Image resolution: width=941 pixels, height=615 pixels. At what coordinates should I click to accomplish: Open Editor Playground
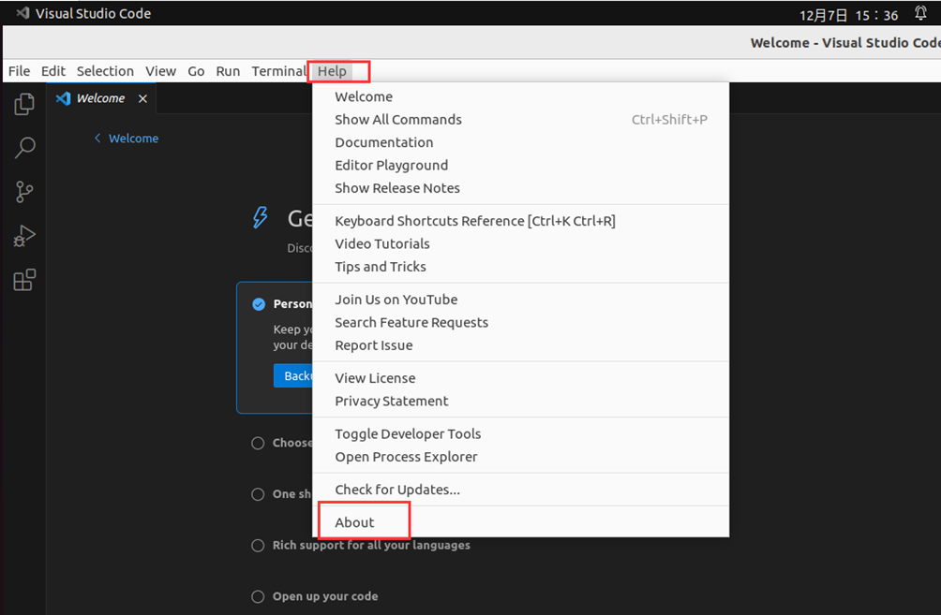[521, 165]
